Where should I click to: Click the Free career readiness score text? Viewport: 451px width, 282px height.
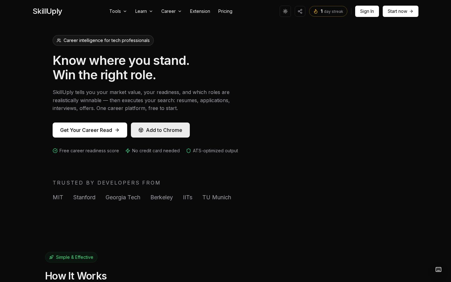(x=89, y=151)
